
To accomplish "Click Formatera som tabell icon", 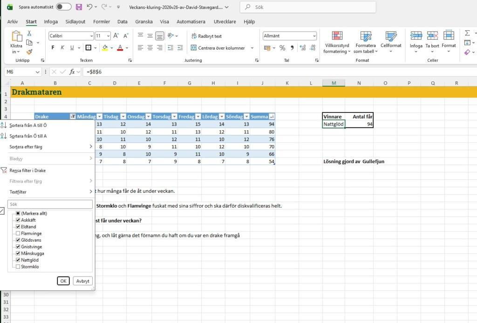I will pos(366,36).
